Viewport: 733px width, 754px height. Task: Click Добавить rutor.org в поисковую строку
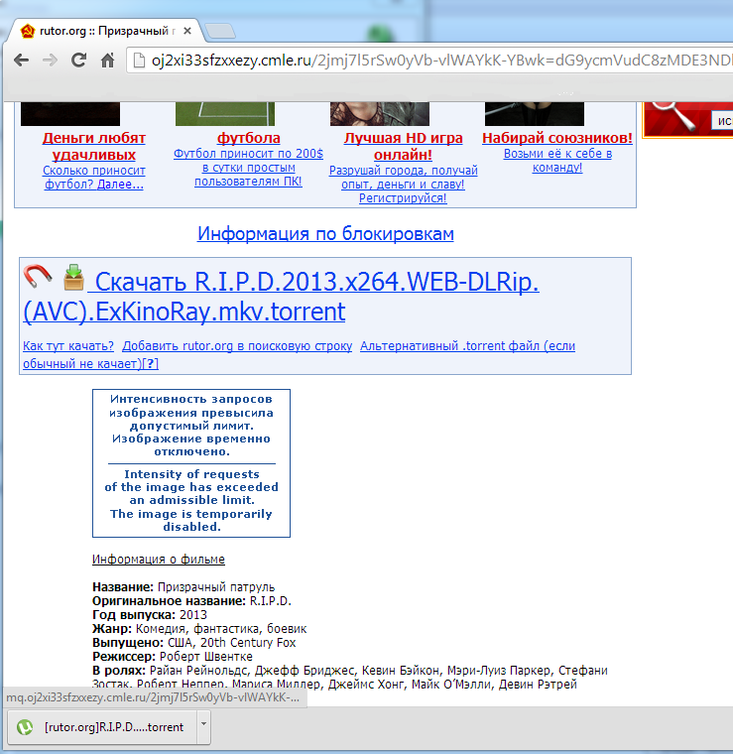[237, 345]
